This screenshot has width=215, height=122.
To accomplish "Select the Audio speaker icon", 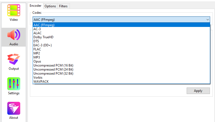I will [14, 35].
